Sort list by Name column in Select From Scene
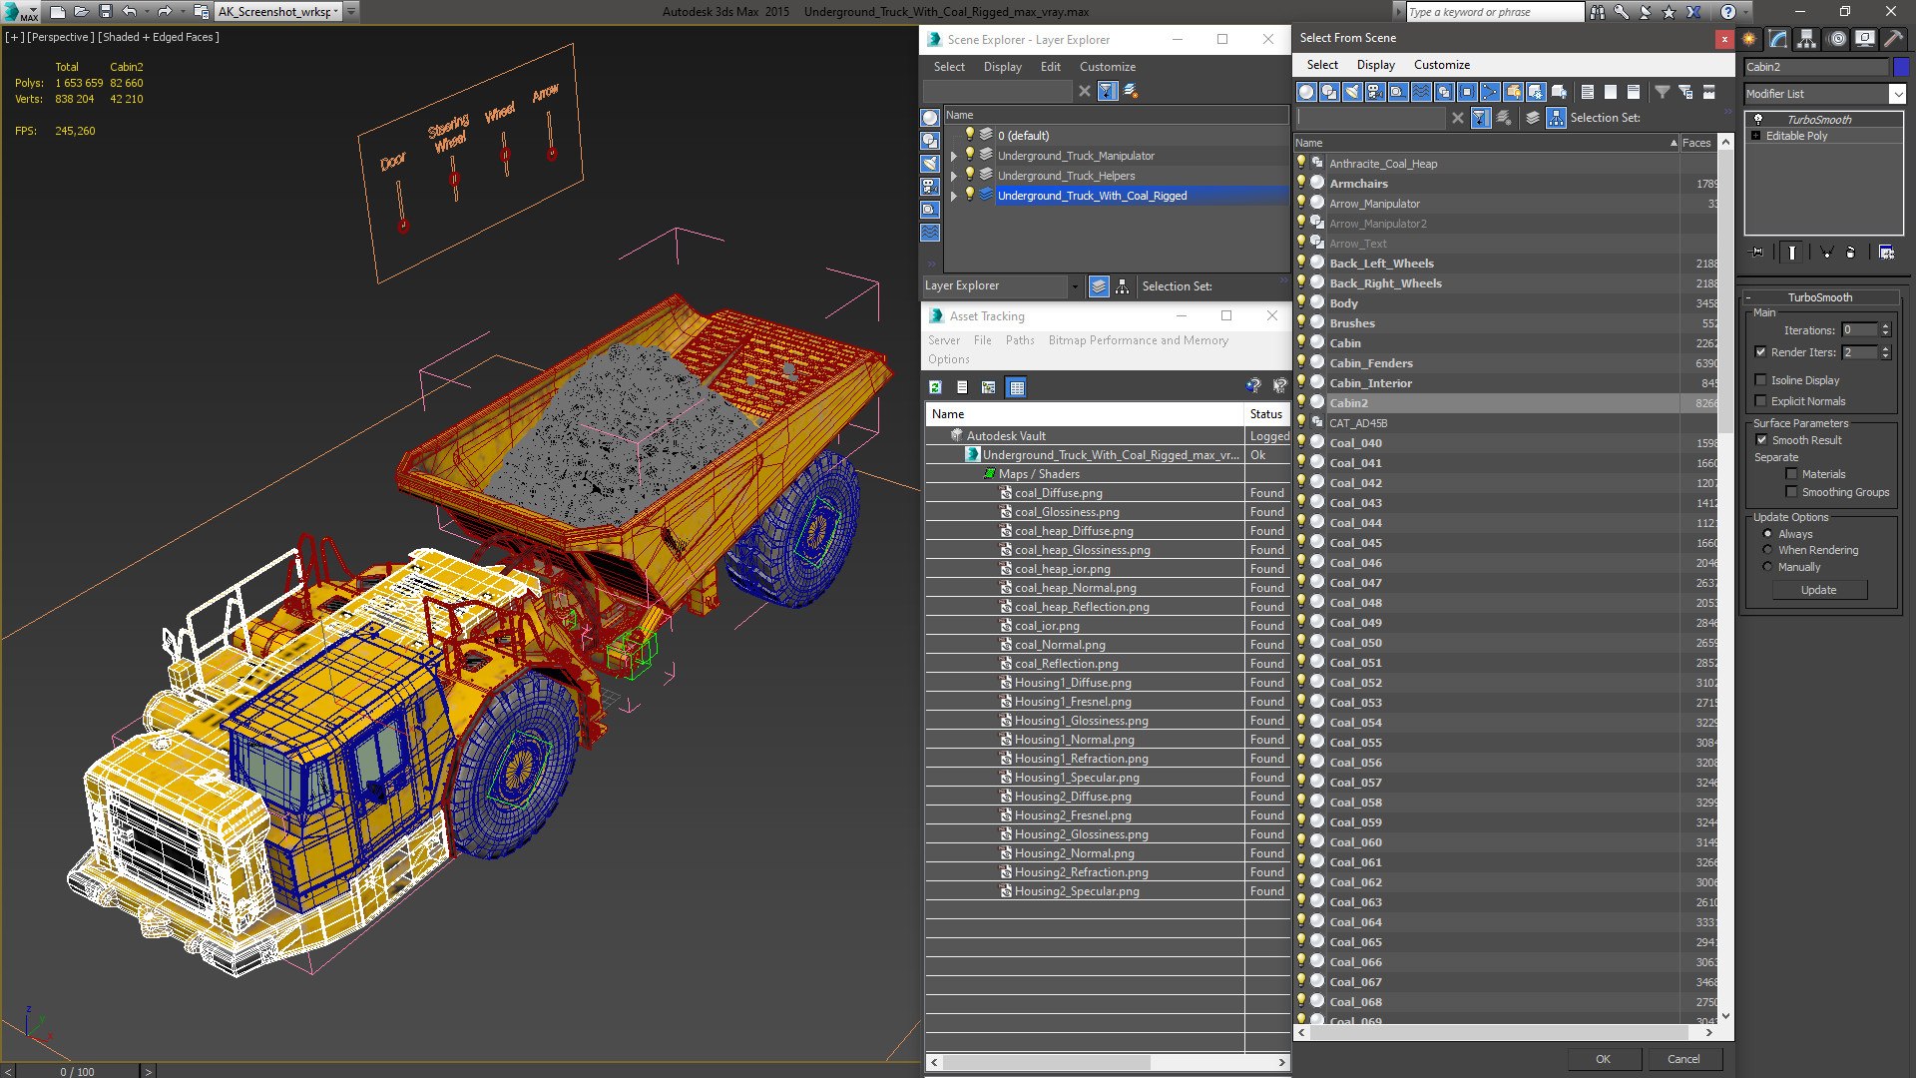 1486,143
